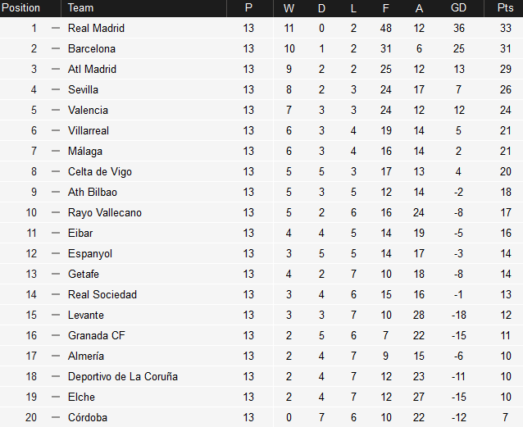
Task: Click the dash indicator beside Real Madrid
Action: tap(56, 28)
